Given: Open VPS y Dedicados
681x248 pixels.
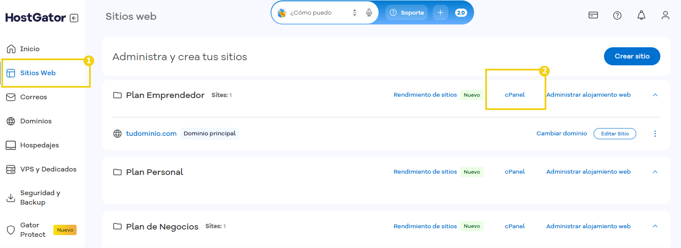Looking at the screenshot, I should (48, 169).
